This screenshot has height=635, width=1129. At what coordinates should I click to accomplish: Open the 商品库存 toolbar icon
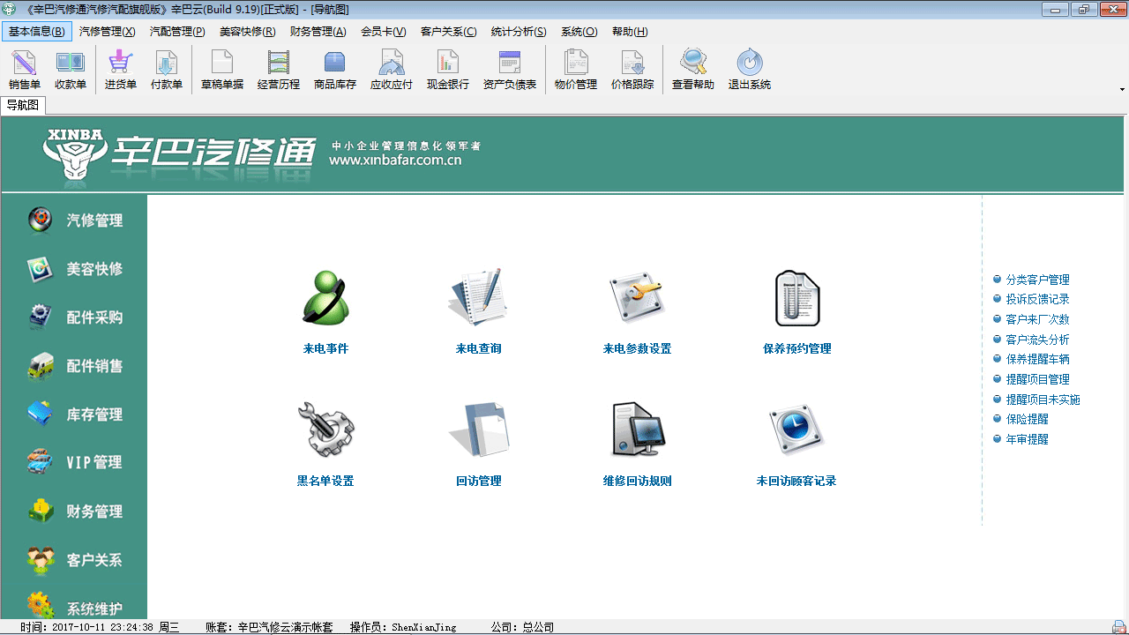point(335,71)
